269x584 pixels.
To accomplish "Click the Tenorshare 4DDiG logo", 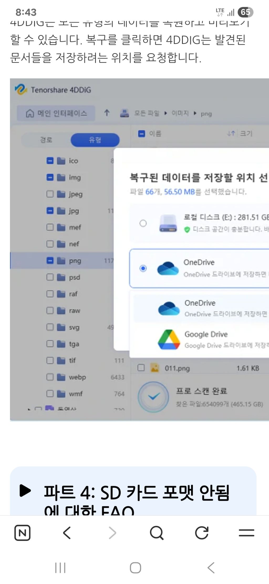I will (20, 90).
